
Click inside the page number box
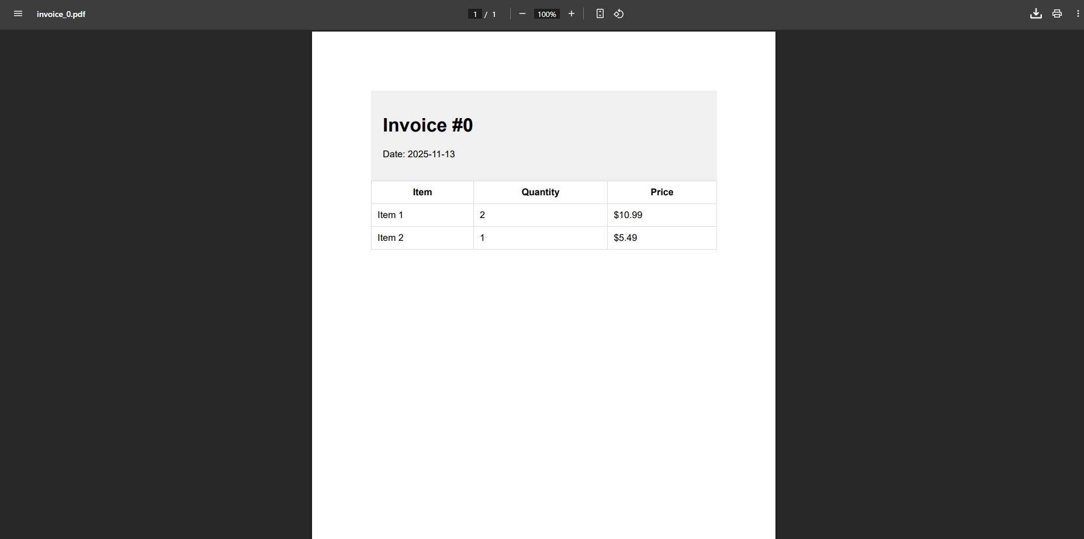475,14
